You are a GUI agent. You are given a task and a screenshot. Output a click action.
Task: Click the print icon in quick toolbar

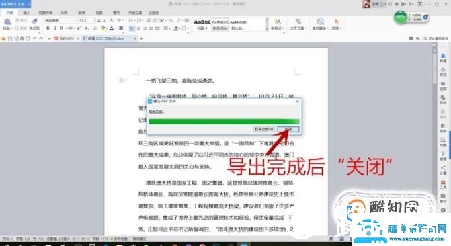coord(22,38)
